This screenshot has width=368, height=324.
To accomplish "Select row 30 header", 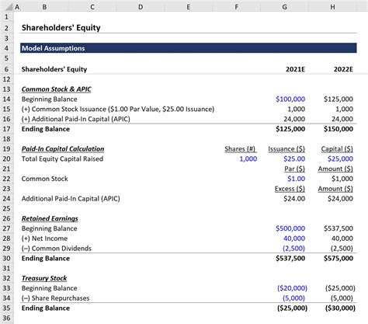I will 6,258.
